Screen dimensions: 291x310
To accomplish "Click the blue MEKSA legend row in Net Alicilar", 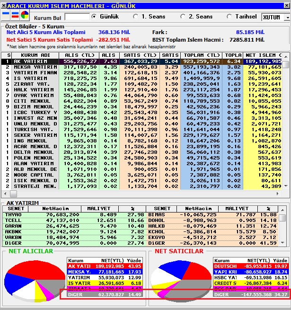I will pyautogui.click(x=105, y=272).
